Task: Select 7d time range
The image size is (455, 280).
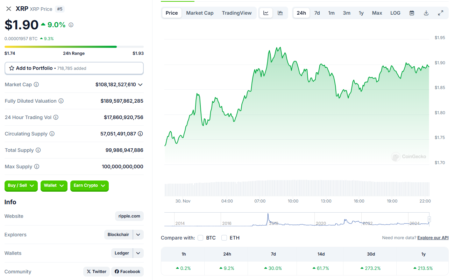Action: point(317,13)
